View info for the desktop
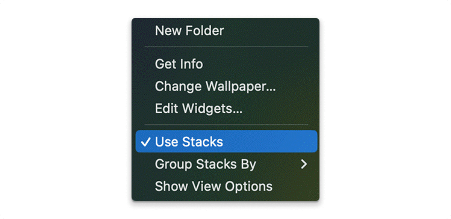Viewport: 451px width, 219px height. click(179, 64)
